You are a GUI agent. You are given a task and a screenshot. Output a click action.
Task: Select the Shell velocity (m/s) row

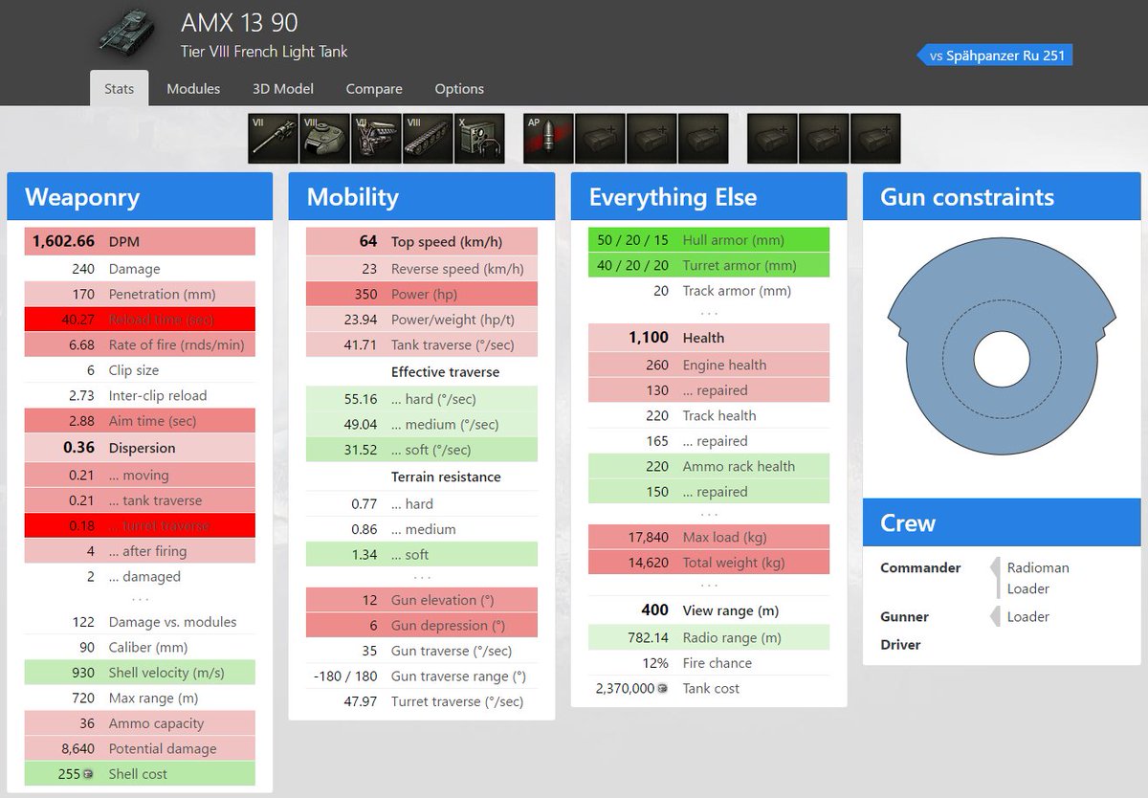pos(140,673)
